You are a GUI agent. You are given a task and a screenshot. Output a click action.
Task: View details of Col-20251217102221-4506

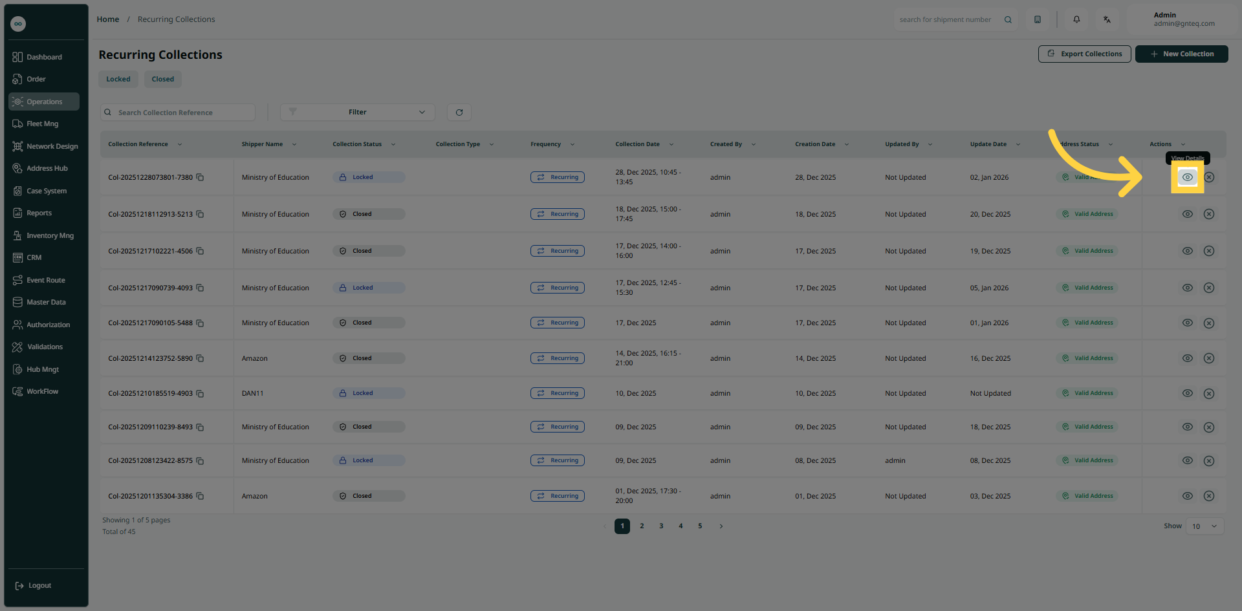pyautogui.click(x=1187, y=251)
